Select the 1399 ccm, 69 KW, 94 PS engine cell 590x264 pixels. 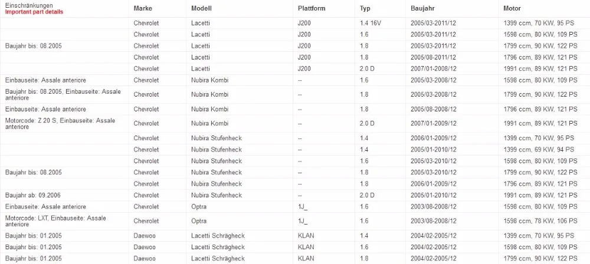[539, 149]
